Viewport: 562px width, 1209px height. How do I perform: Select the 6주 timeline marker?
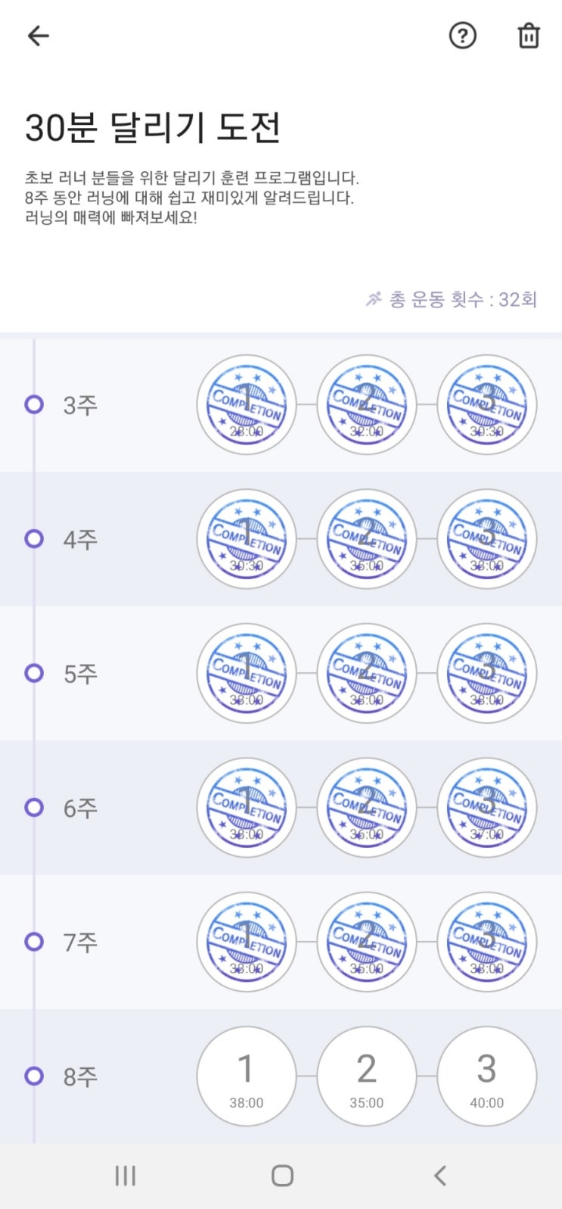pos(34,807)
